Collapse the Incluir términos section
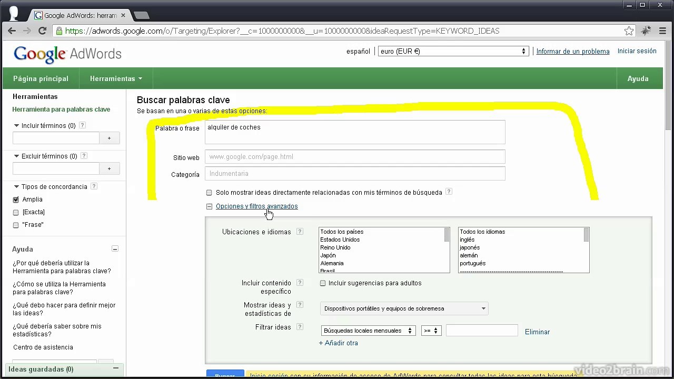674x379 pixels. 16,126
